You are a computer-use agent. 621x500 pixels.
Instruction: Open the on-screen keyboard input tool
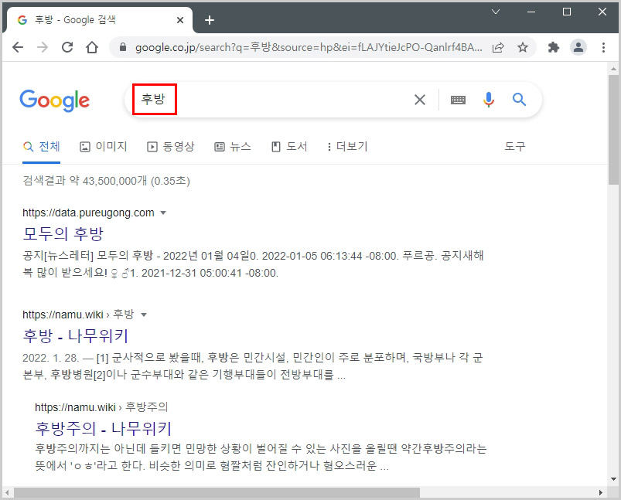click(459, 100)
